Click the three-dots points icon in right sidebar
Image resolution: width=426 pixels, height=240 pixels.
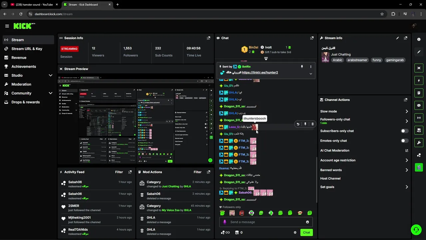pyautogui.click(x=419, y=155)
